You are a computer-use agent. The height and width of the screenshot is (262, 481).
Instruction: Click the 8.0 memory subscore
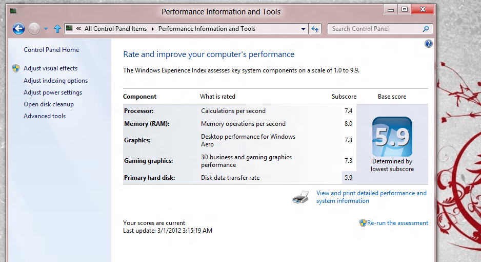[x=349, y=124]
